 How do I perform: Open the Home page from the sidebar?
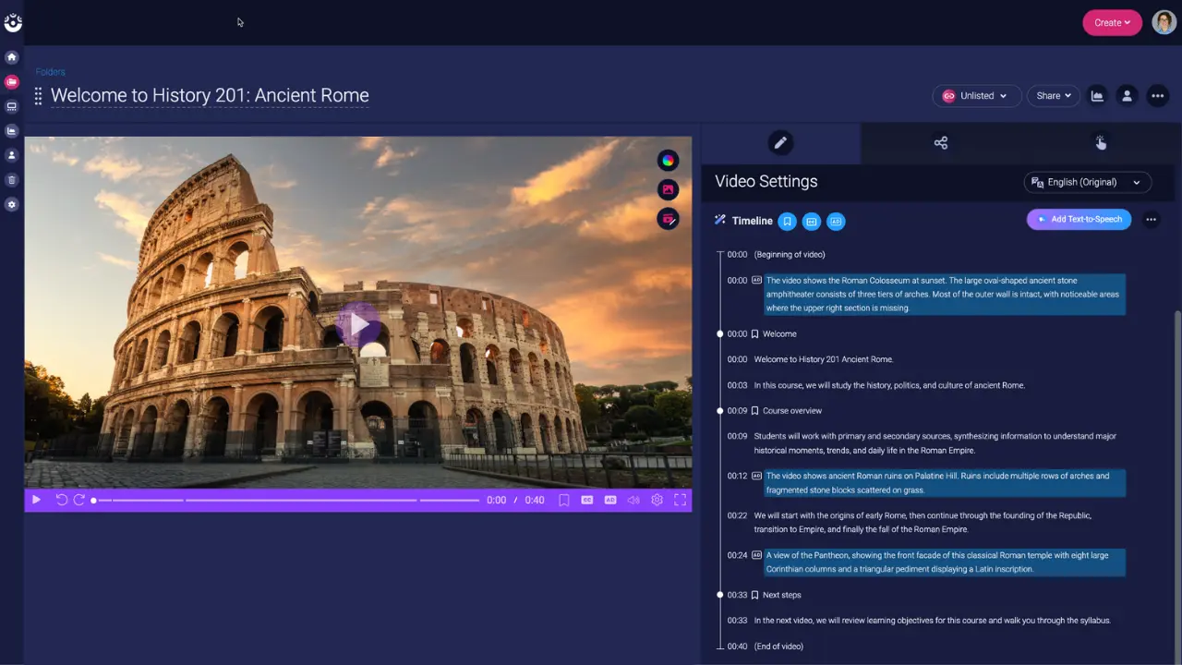tap(12, 57)
